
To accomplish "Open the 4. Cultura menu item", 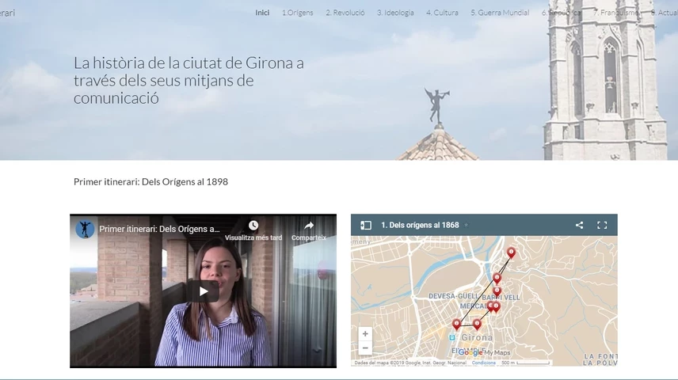I will [x=442, y=13].
